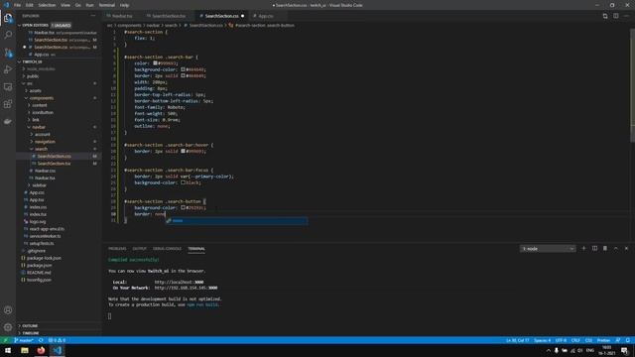Viewport: 635px width, 357px height.
Task: Open the Accounts menu icon
Action: (x=8, y=310)
